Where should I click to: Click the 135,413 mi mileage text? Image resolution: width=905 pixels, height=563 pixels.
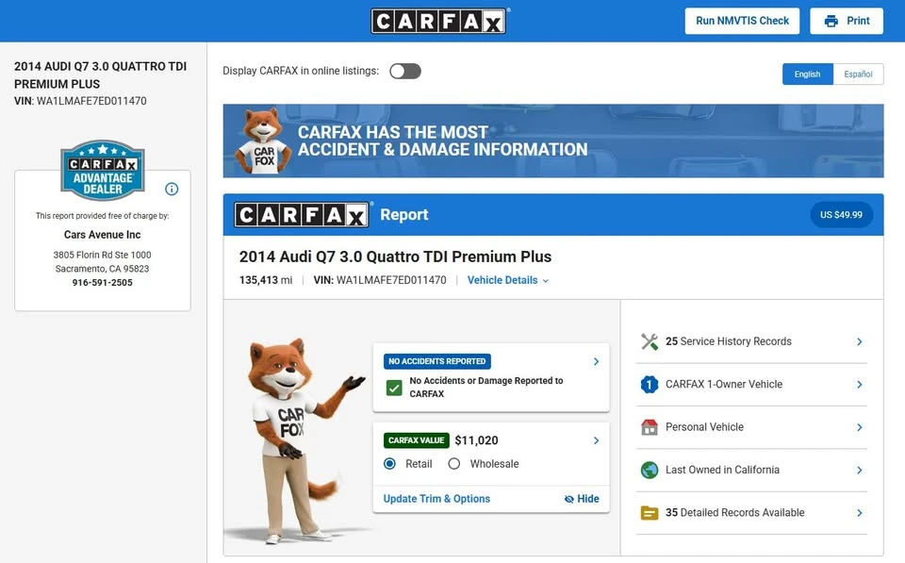(x=266, y=280)
